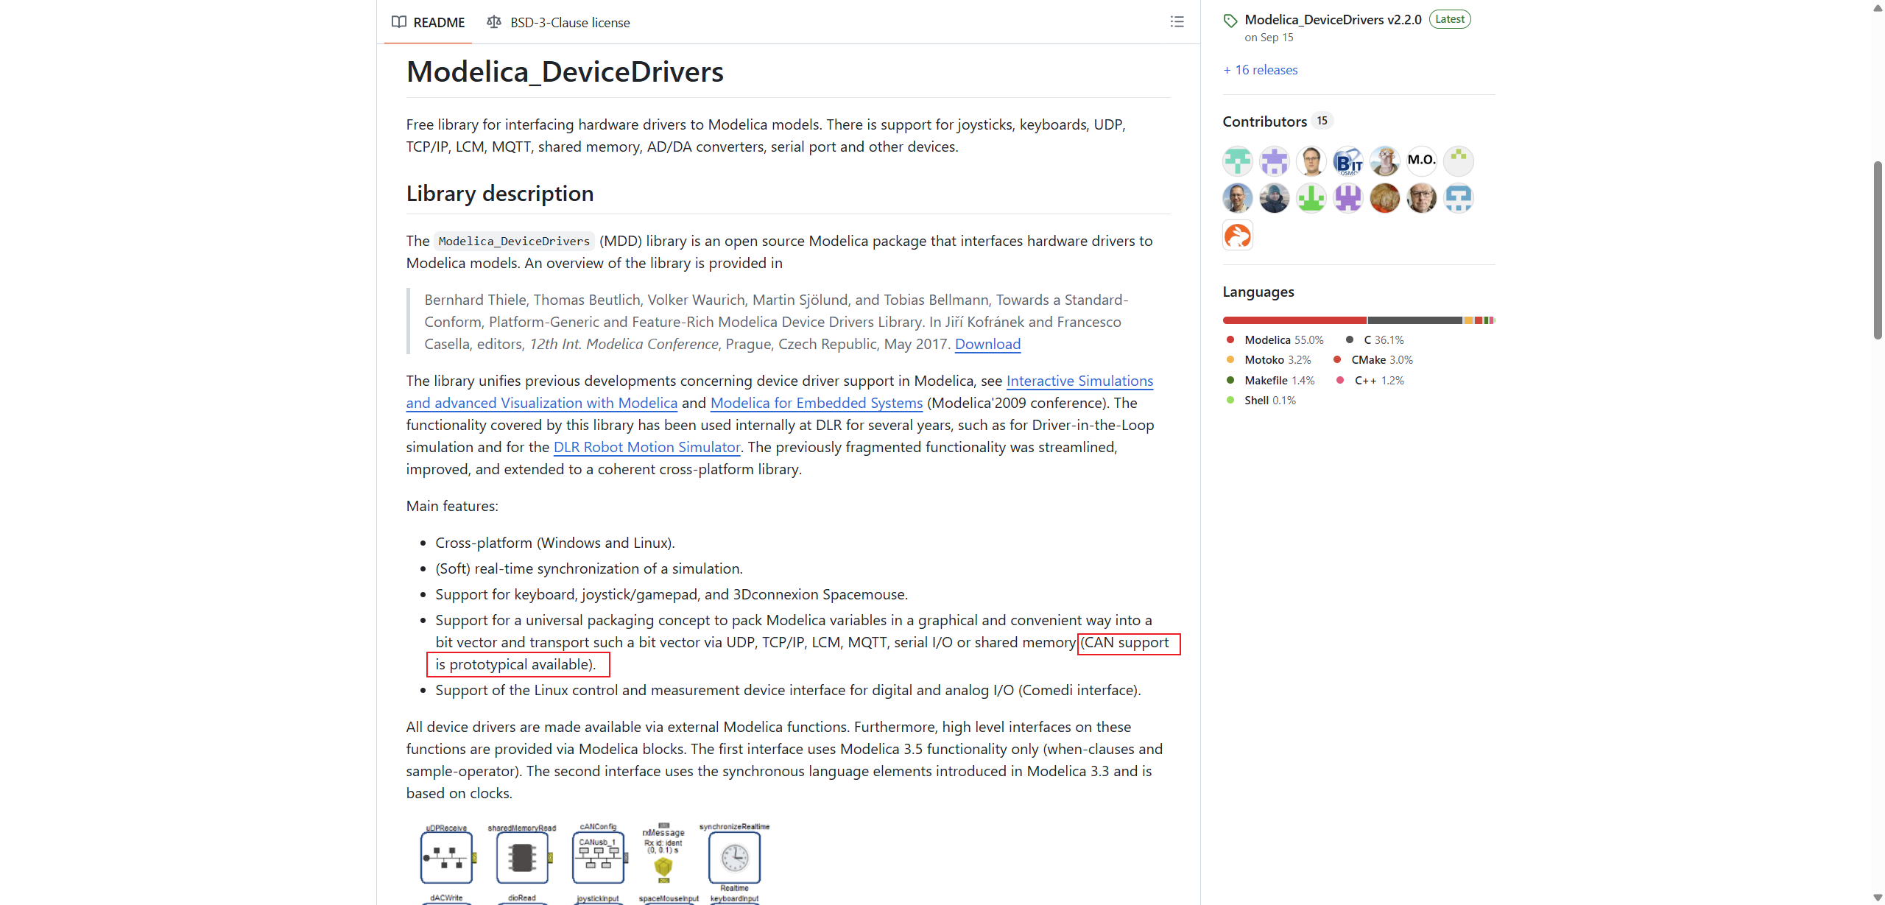
Task: Click the scales icon beside BSD-3-Clause license
Action: 494,22
